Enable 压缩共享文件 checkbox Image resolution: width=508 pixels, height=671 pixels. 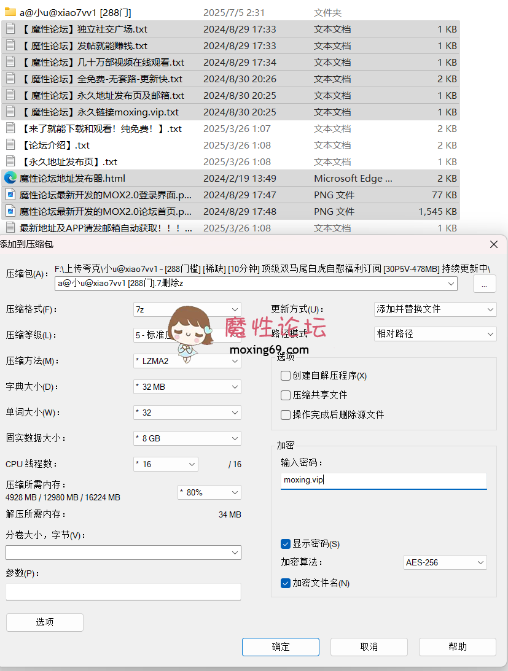pyautogui.click(x=285, y=395)
